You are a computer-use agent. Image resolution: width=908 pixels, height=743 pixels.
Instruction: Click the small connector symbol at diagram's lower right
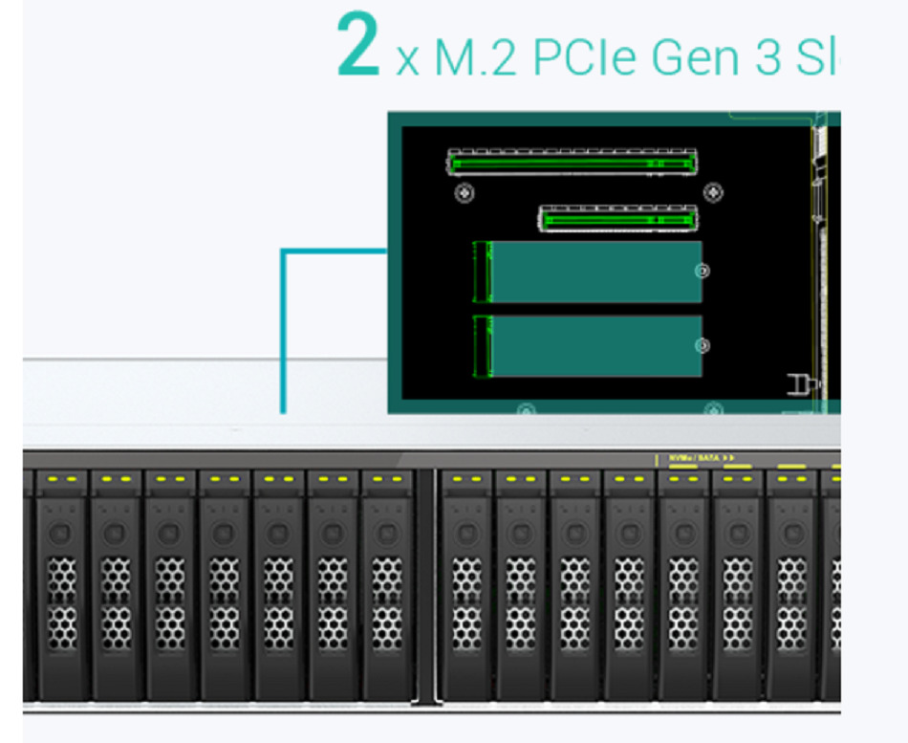point(798,385)
